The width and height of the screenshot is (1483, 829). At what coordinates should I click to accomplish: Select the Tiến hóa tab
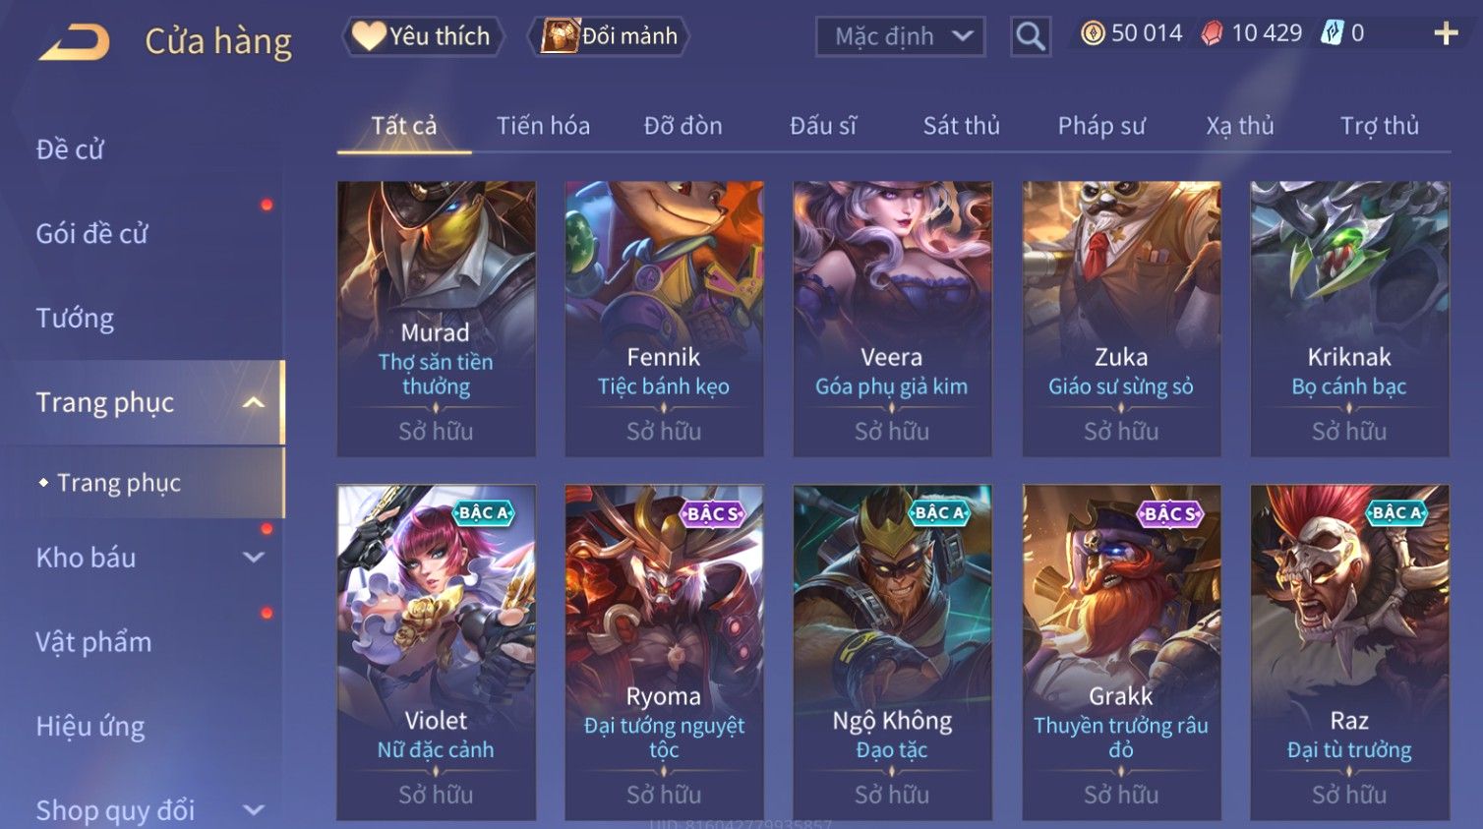tap(543, 126)
